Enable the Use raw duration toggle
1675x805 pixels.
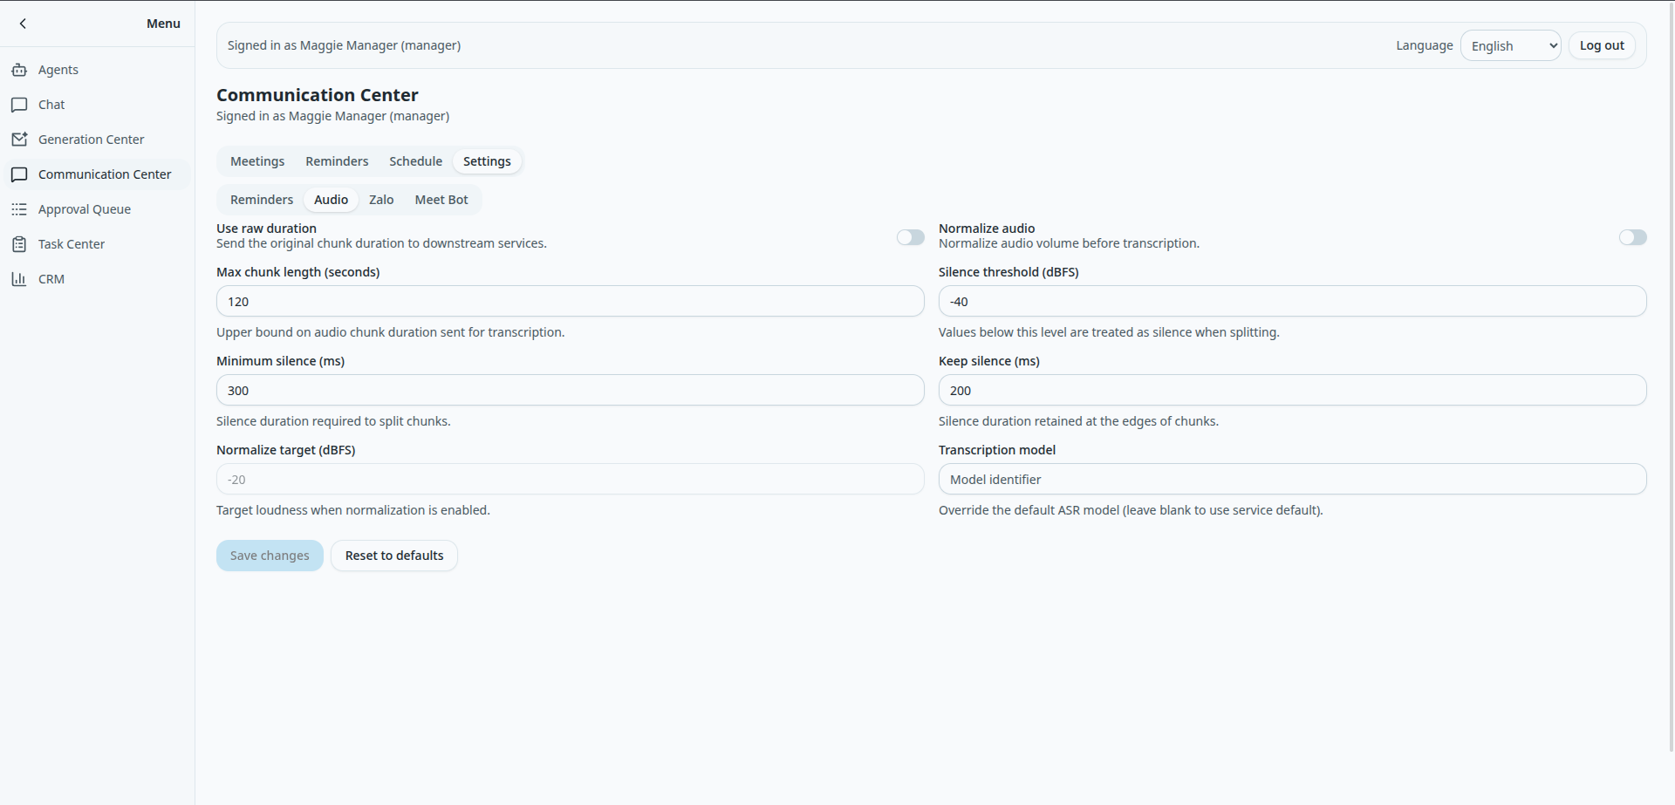point(910,237)
